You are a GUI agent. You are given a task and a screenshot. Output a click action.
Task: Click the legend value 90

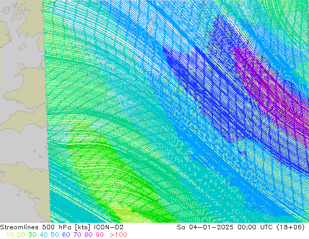[100, 235]
